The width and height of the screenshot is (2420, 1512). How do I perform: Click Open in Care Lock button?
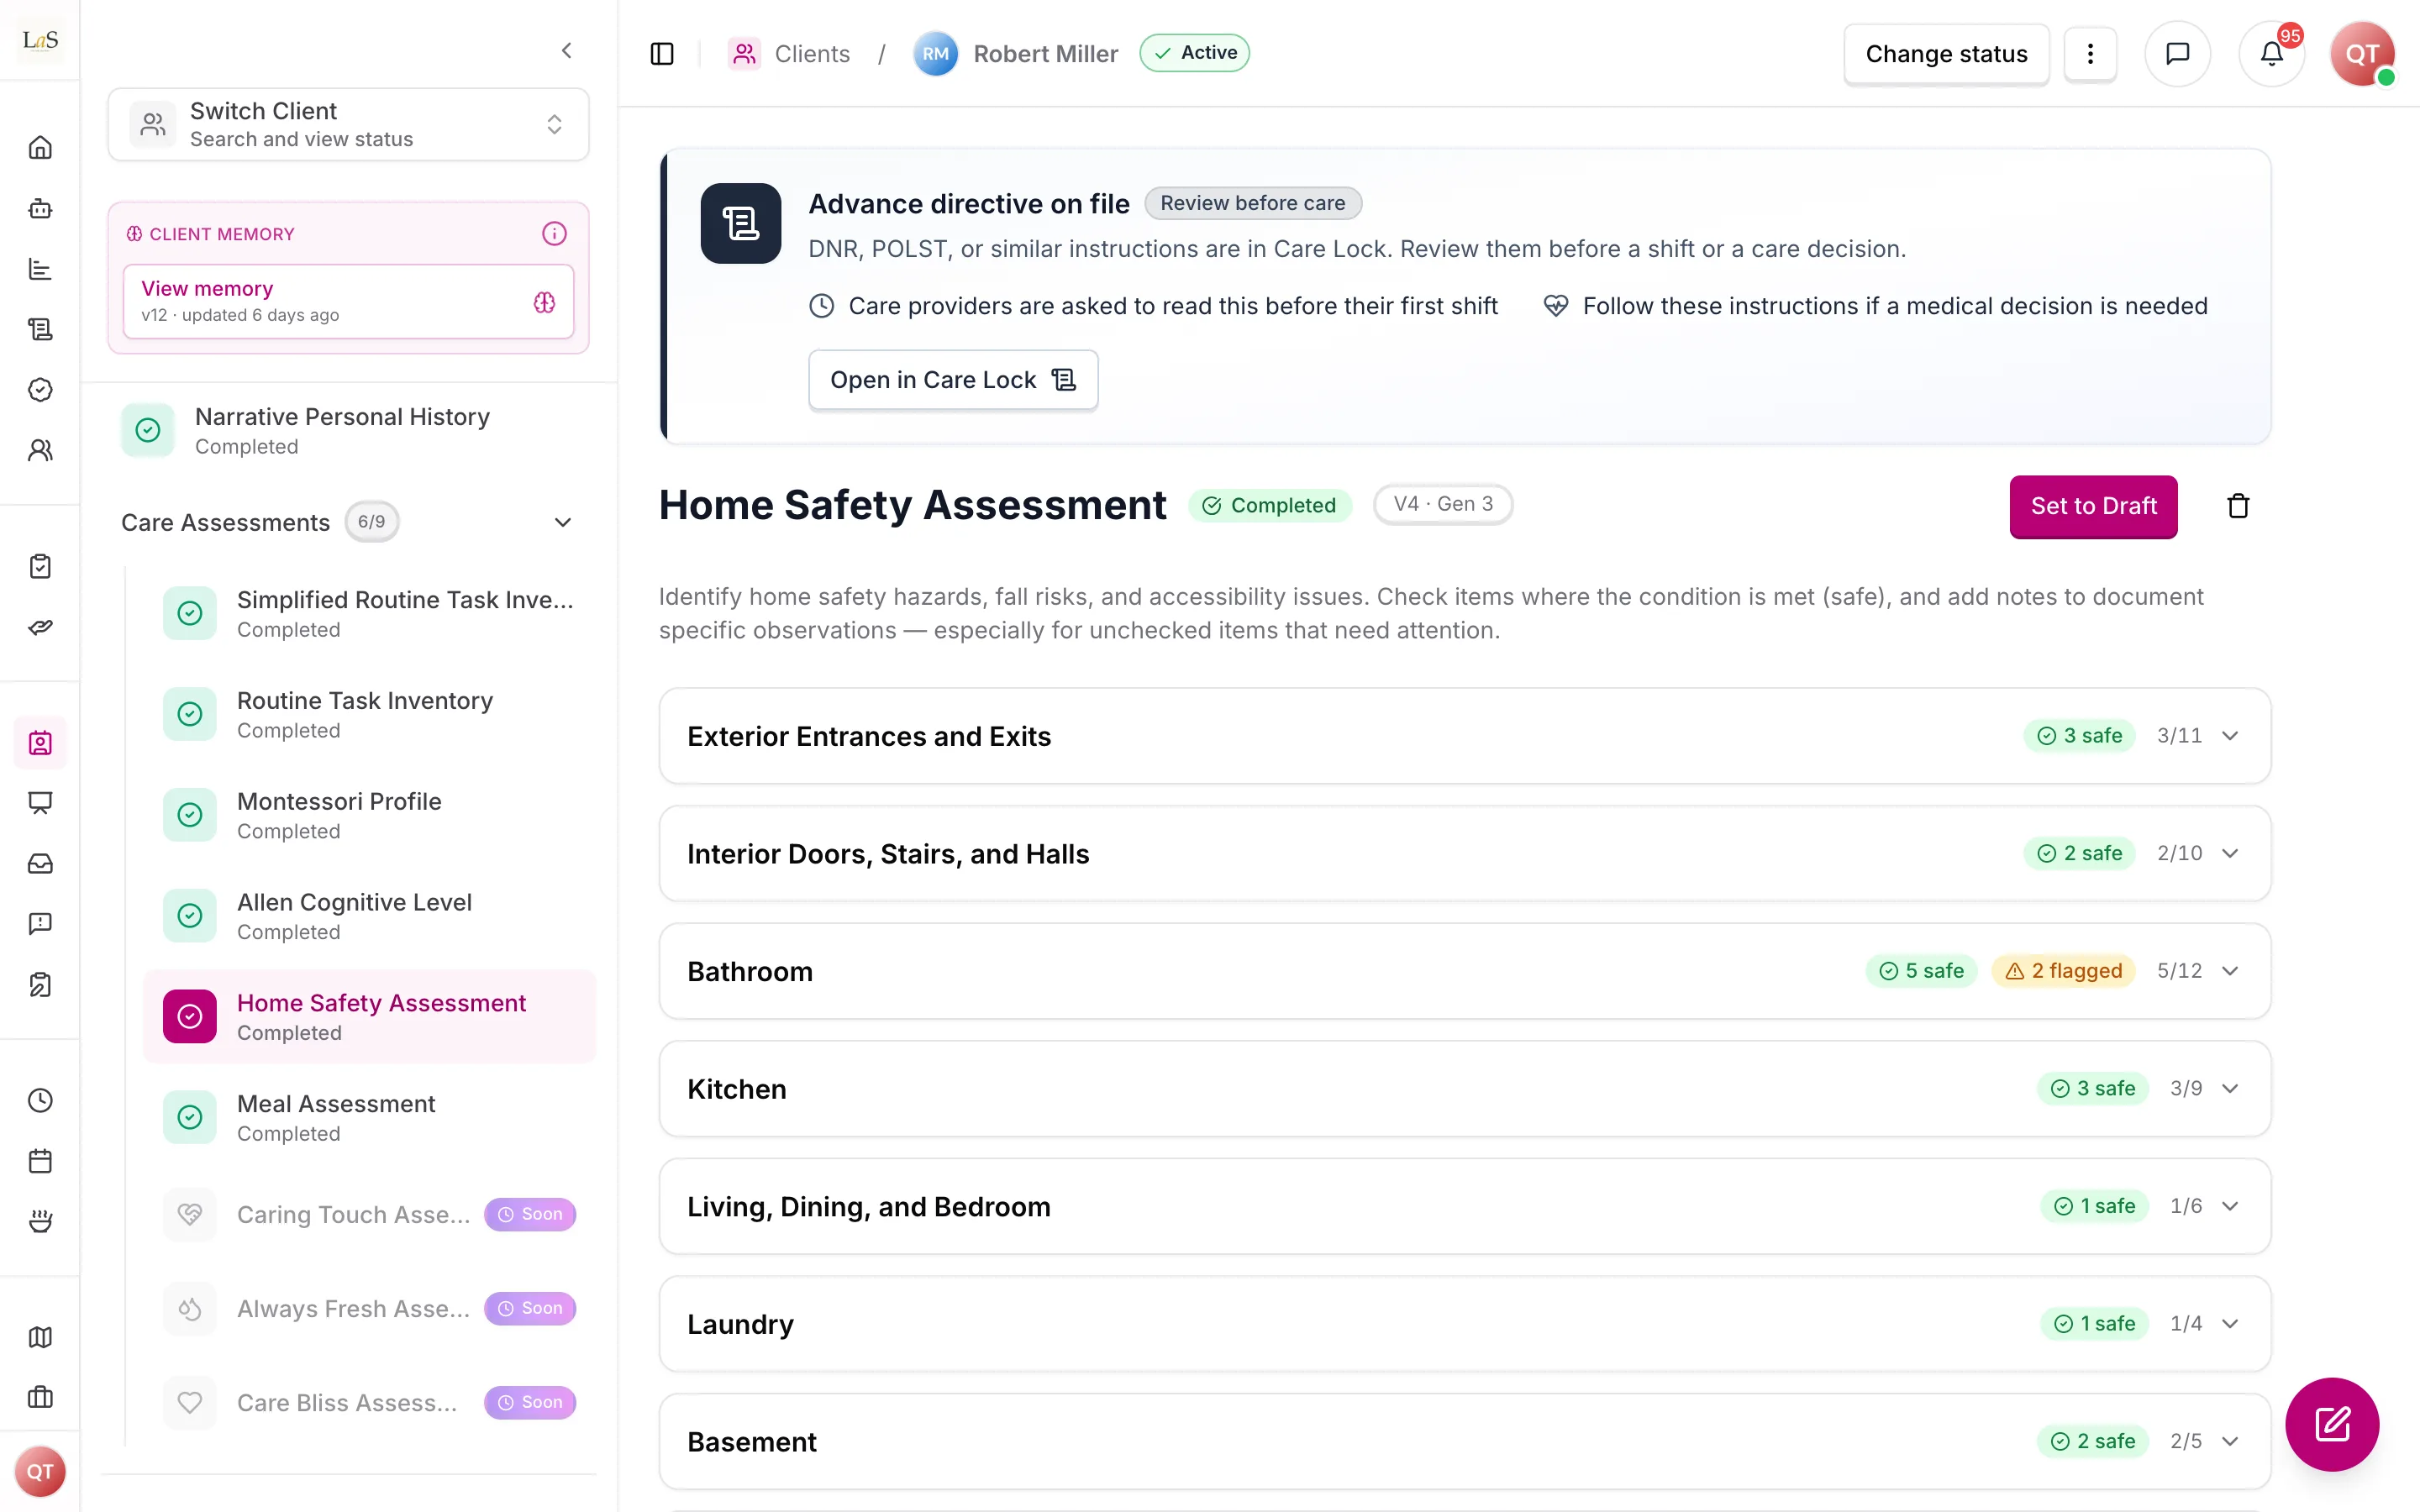point(953,380)
